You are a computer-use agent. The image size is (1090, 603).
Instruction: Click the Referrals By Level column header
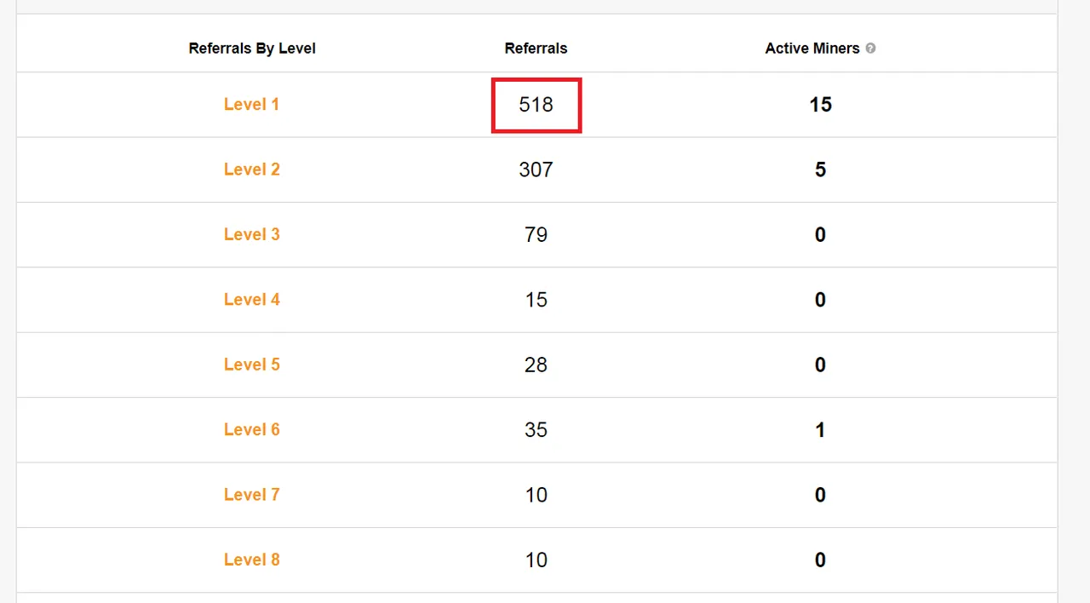[x=252, y=49]
